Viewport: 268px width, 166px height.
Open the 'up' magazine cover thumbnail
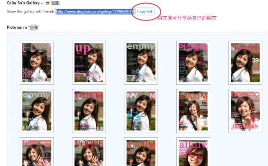coord(89,63)
